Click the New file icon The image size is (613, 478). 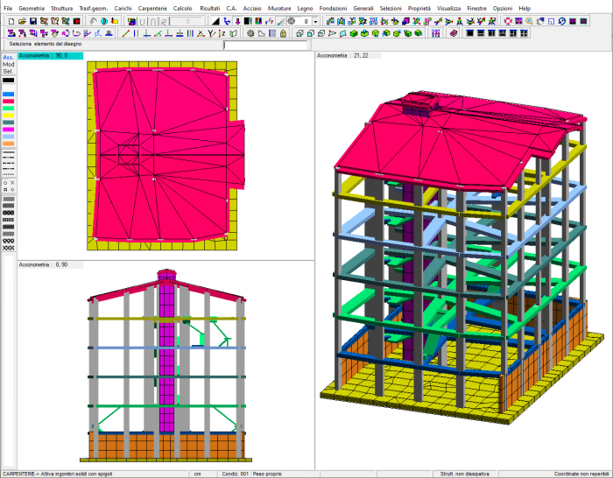click(x=11, y=20)
